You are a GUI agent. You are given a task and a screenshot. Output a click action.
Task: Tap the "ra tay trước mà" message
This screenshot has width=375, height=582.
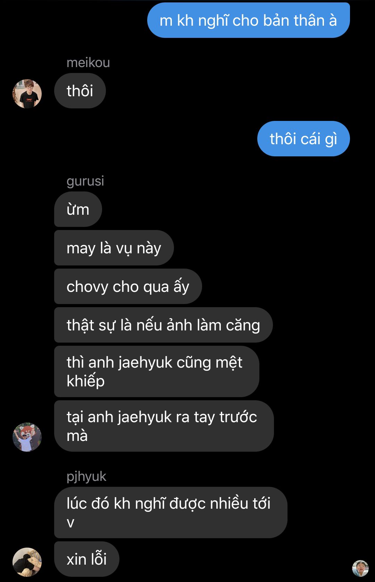click(164, 426)
